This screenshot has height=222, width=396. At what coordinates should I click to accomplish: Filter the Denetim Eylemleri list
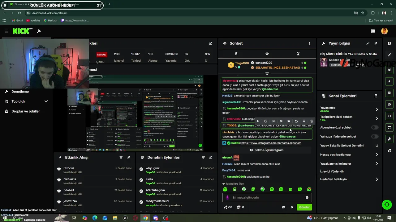point(203,158)
